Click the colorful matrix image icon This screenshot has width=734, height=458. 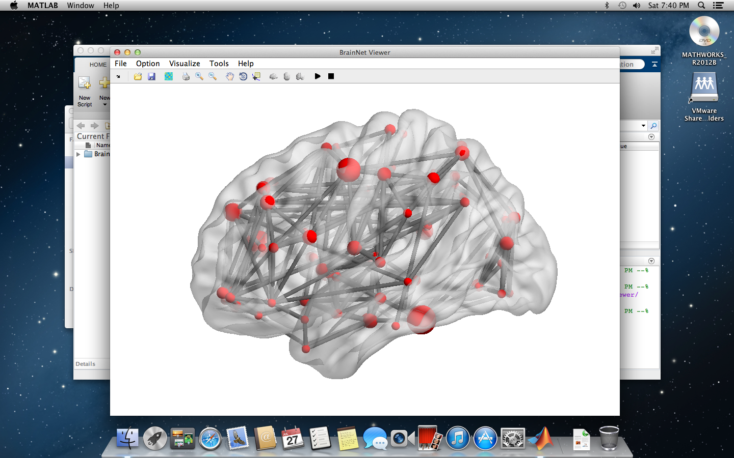tap(169, 76)
